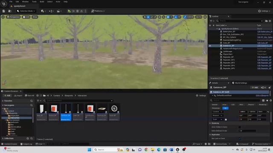Toggle Actor Hidden In Game checkbox
This screenshot has width=273, height=153.
pyautogui.click(x=240, y=127)
